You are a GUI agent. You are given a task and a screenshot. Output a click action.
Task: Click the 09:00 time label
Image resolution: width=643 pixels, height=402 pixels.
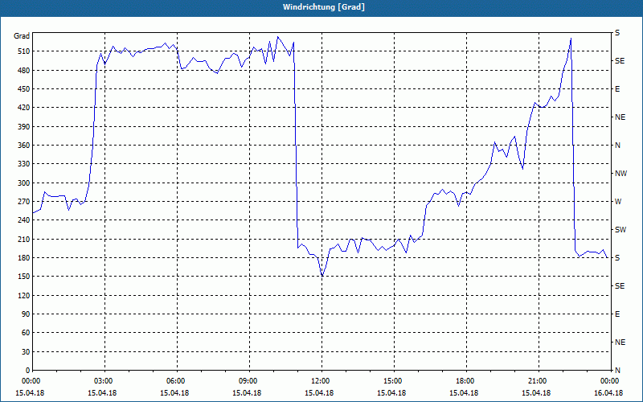(x=247, y=381)
